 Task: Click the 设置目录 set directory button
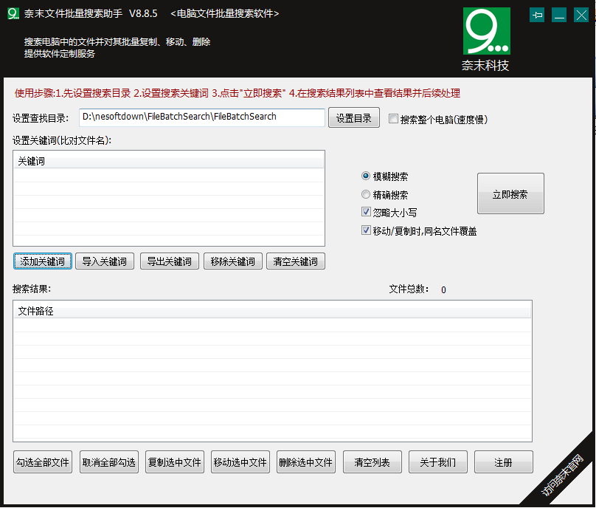[353, 117]
